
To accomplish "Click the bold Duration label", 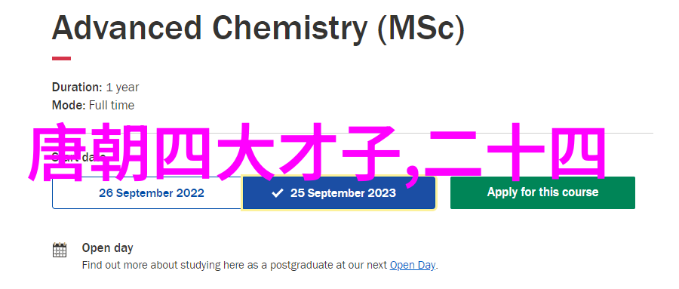I will click(x=77, y=87).
